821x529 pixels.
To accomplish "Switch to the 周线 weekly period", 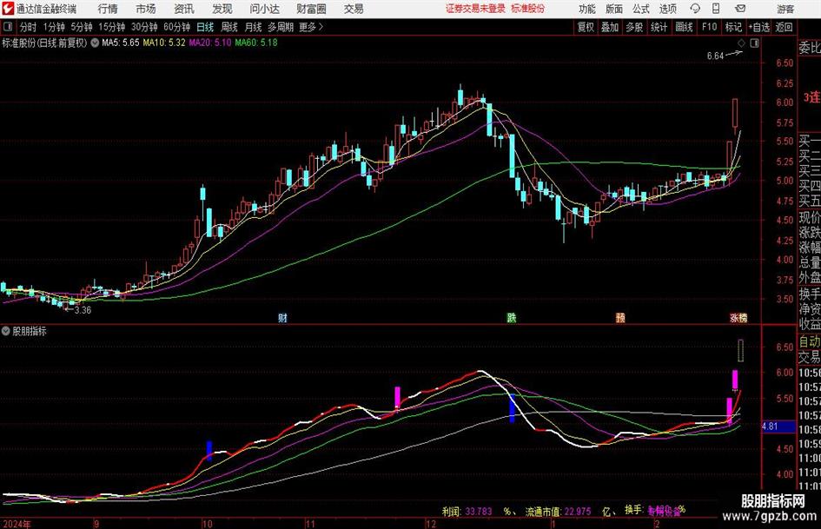I will click(229, 27).
